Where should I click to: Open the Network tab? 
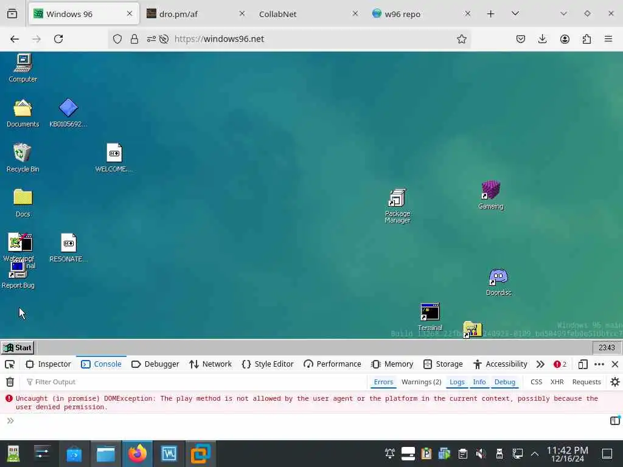(210, 364)
